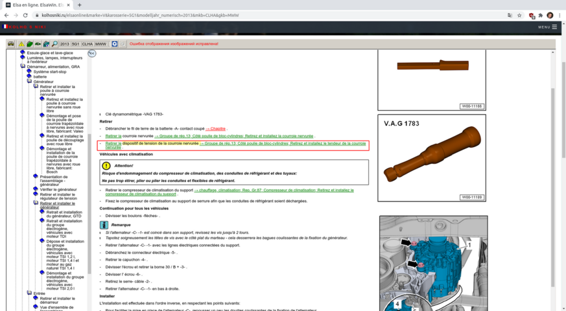The image size is (566, 311).
Task: Click the document pane scrollbar up arrow
Action: click(552, 52)
